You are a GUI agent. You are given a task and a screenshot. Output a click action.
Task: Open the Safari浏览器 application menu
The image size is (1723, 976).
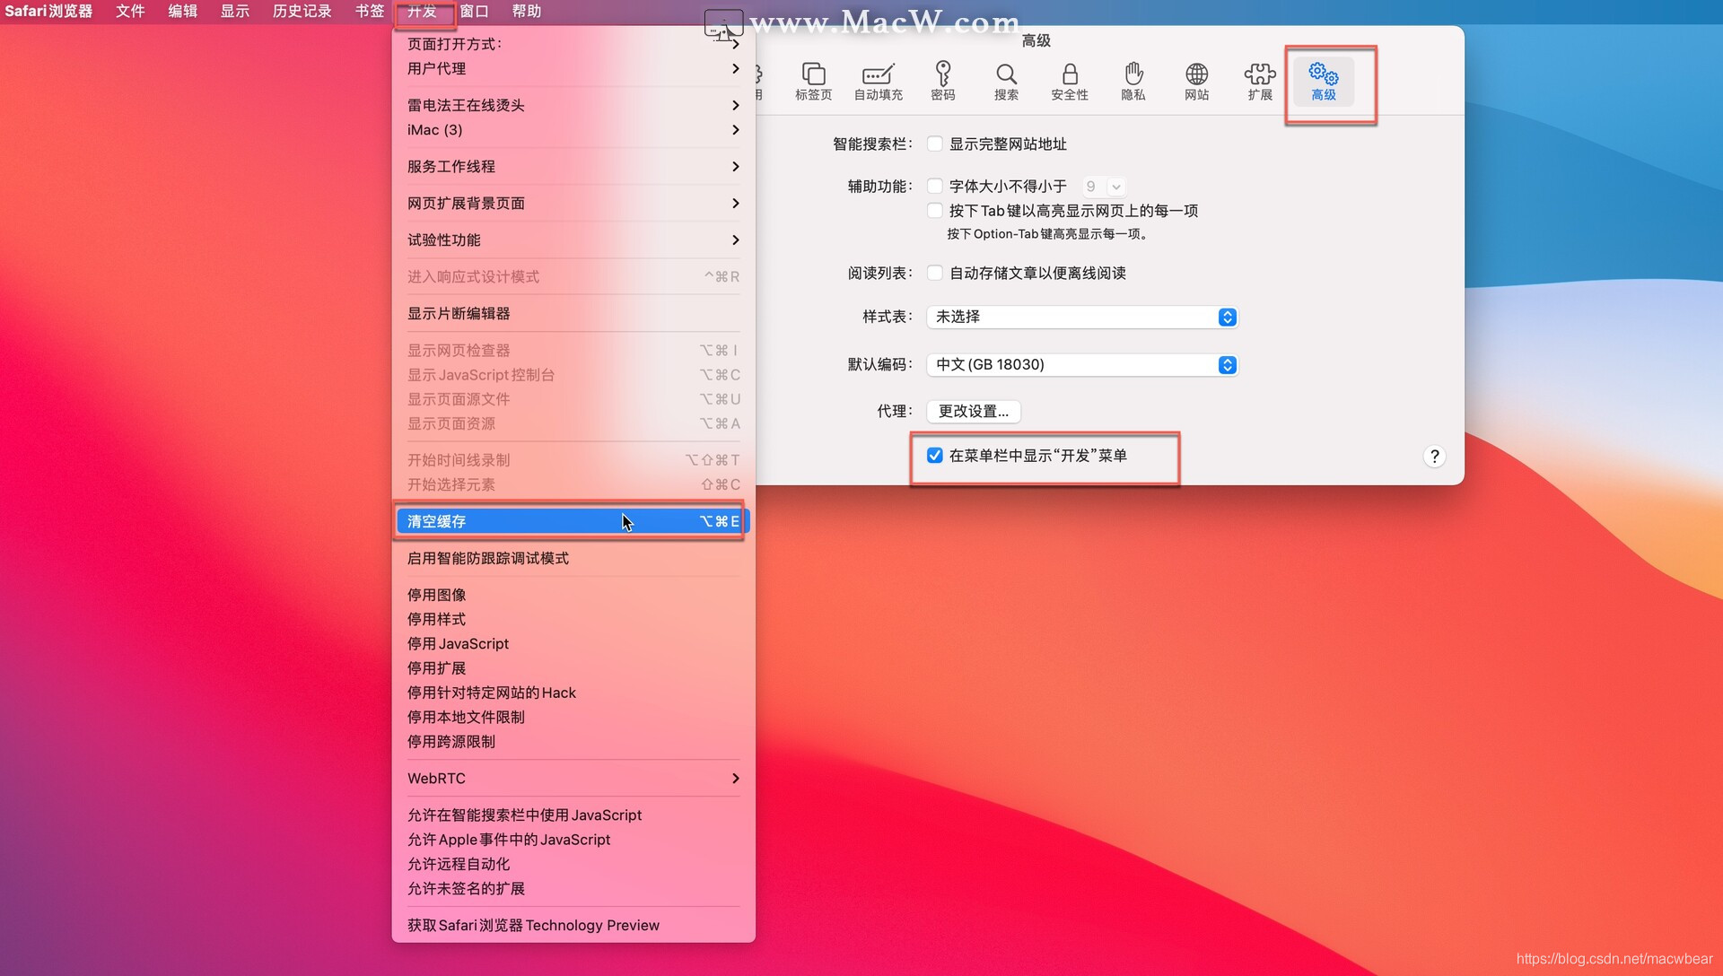coord(48,11)
